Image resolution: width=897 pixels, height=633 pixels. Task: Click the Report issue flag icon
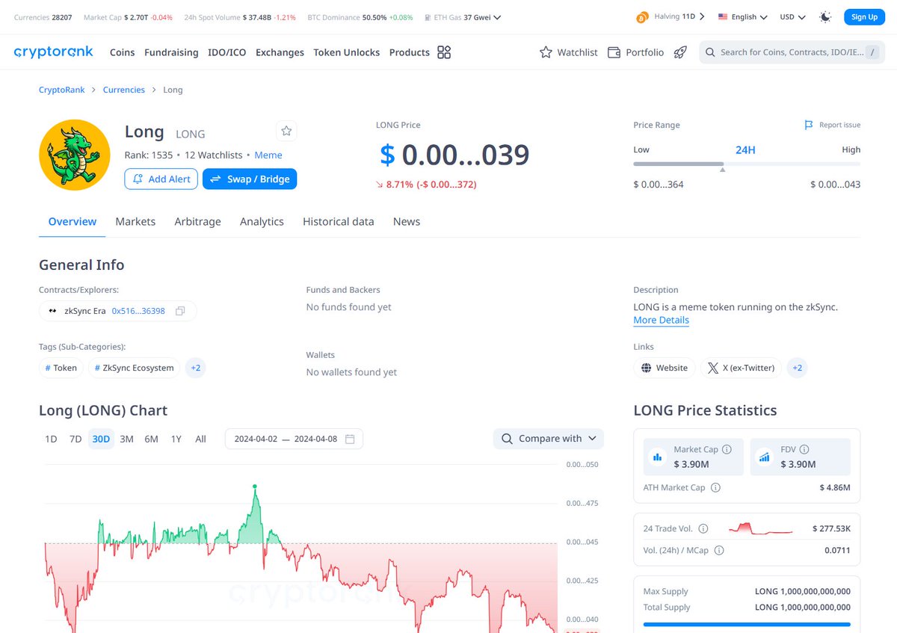[x=809, y=125]
